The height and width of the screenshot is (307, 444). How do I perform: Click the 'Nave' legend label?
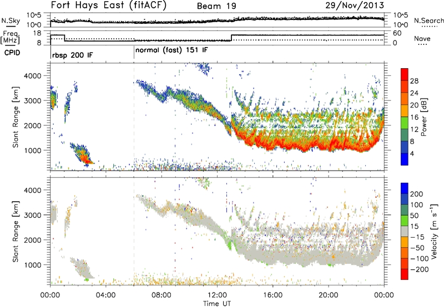(x=422, y=39)
